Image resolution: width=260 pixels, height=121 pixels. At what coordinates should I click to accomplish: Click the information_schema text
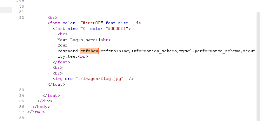click(x=154, y=51)
